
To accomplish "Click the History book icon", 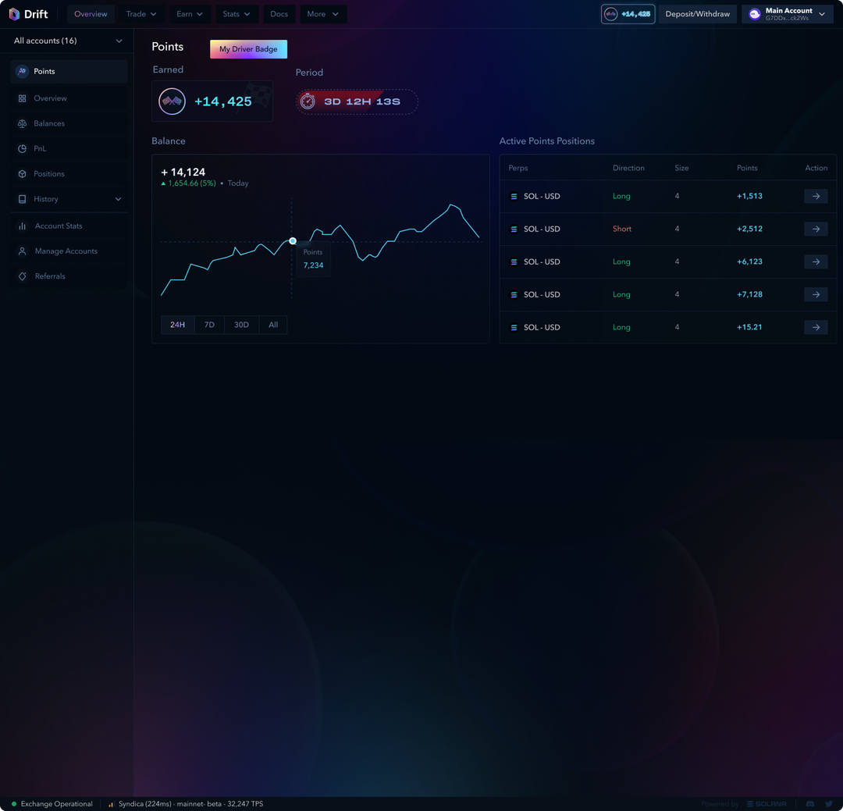I will [x=22, y=199].
